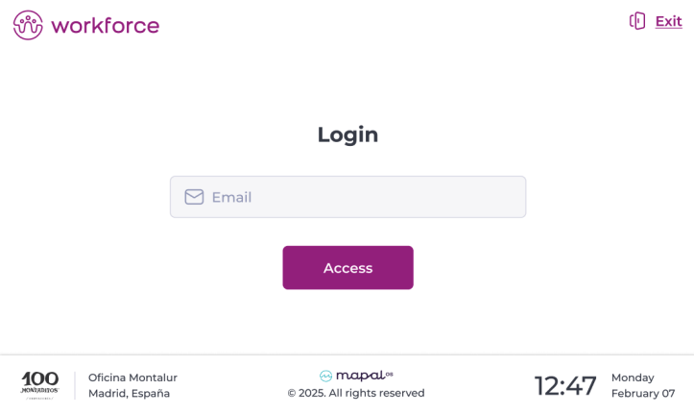Image resolution: width=694 pixels, height=414 pixels.
Task: Select the Oficina Montalur location name
Action: (132, 377)
